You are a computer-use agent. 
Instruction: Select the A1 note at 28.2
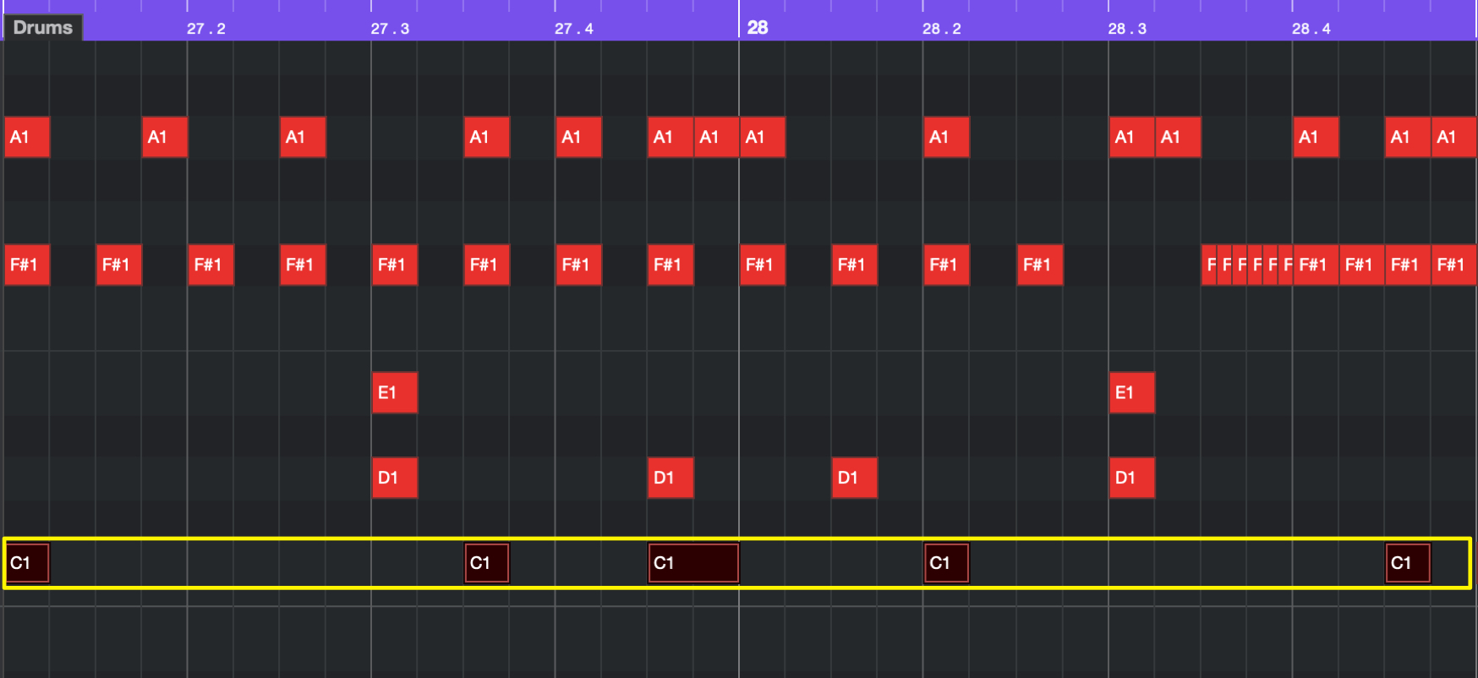[946, 137]
